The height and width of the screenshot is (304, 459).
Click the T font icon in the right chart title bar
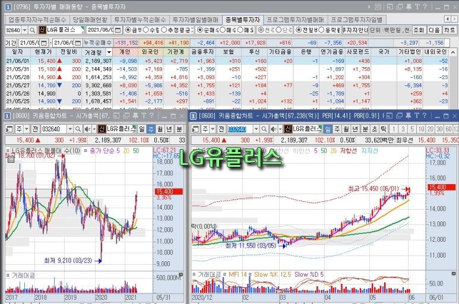(417, 116)
